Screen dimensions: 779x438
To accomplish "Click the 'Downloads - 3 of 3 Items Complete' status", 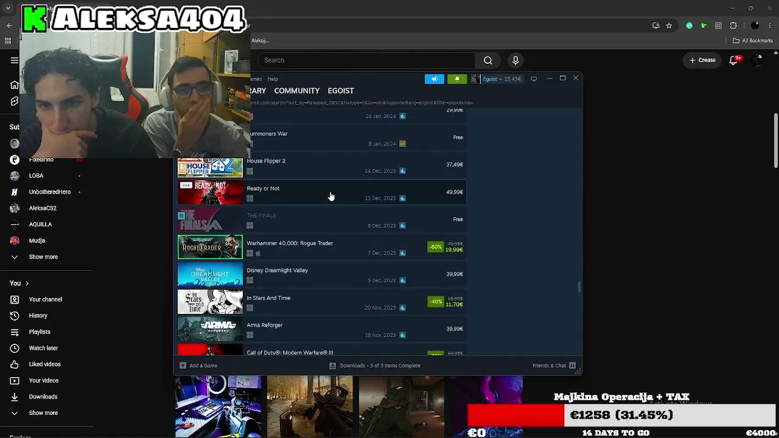I will 380,366.
